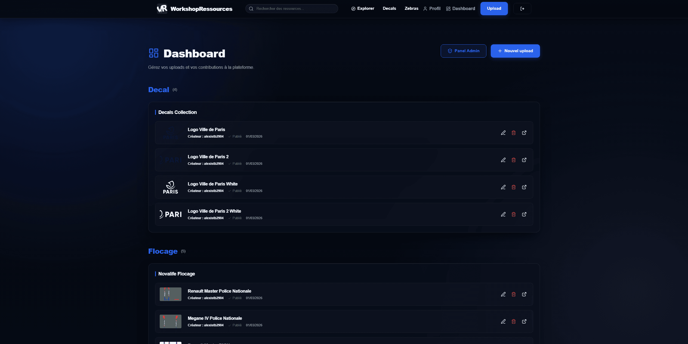Go to Decals in navigation
This screenshot has width=688, height=344.
[389, 8]
